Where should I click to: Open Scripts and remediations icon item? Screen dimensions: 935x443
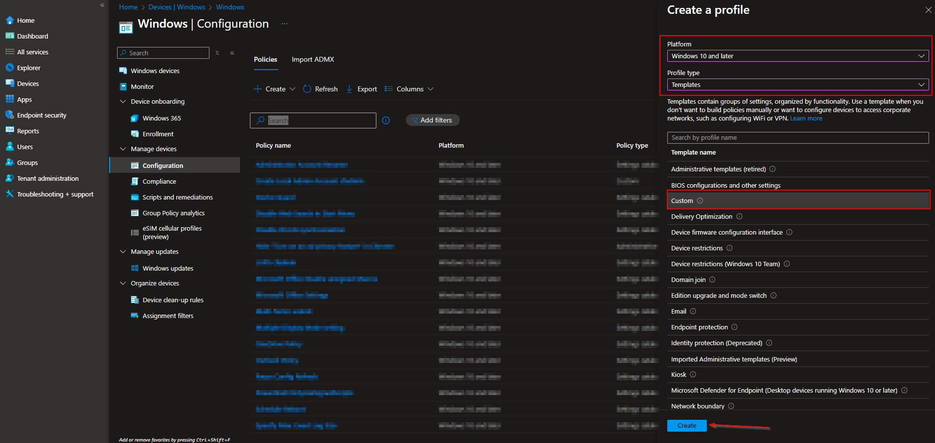(135, 197)
